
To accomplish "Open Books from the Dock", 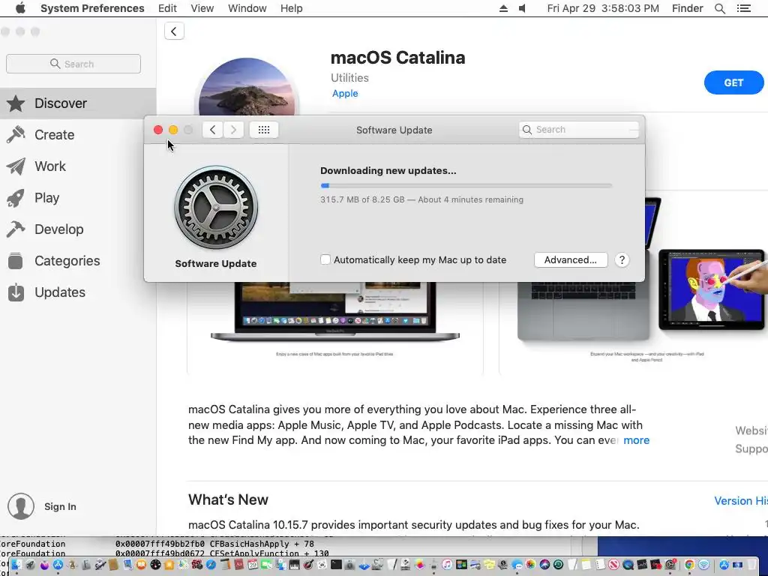I will click(x=141, y=565).
